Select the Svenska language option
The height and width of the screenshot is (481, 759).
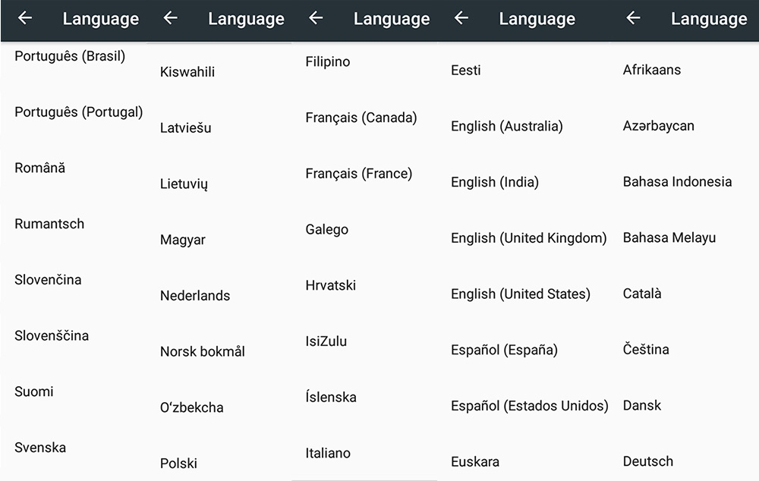(x=40, y=448)
